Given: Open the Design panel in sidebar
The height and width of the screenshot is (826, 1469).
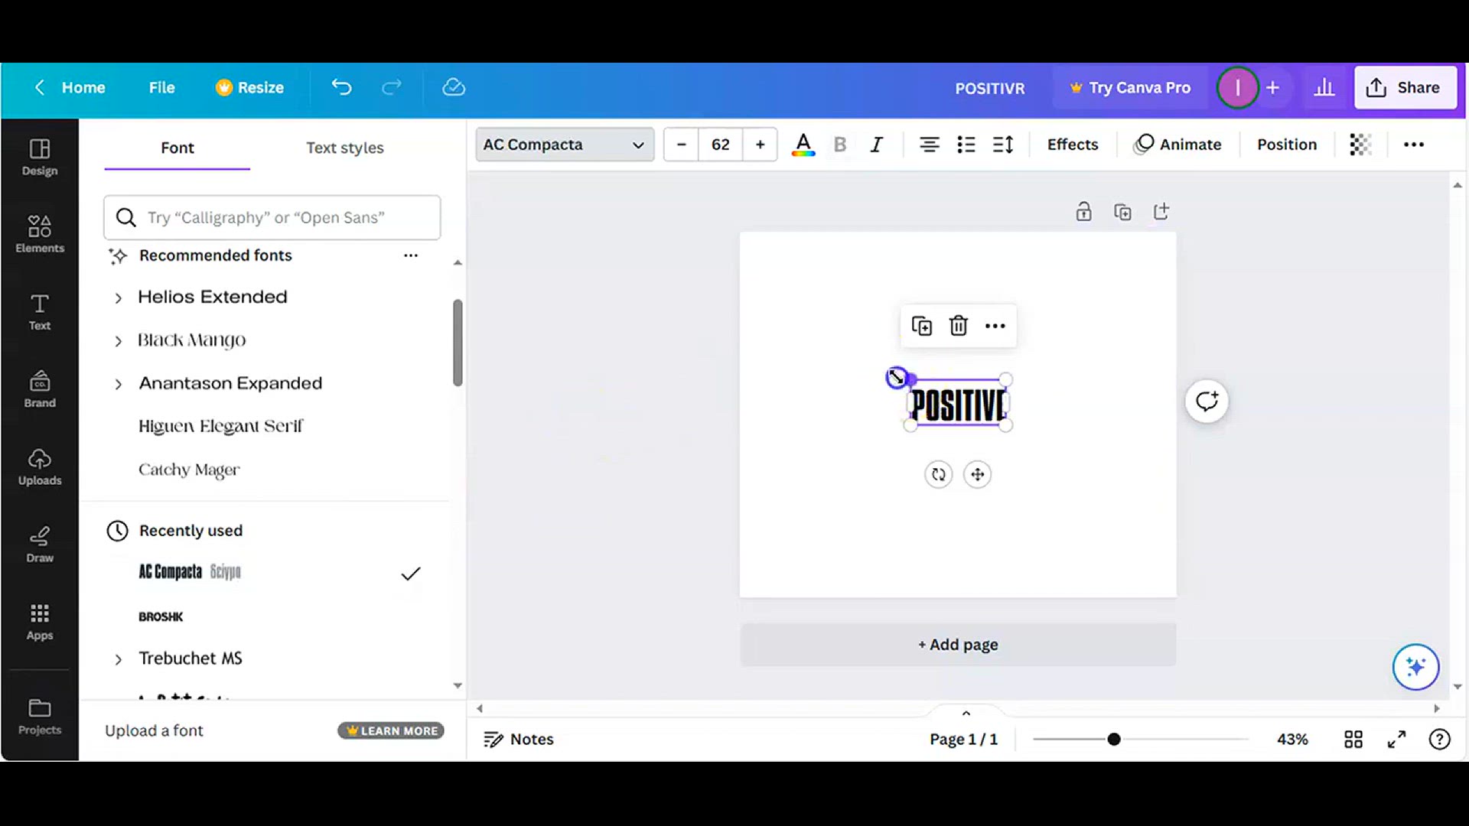Looking at the screenshot, I should tap(40, 158).
